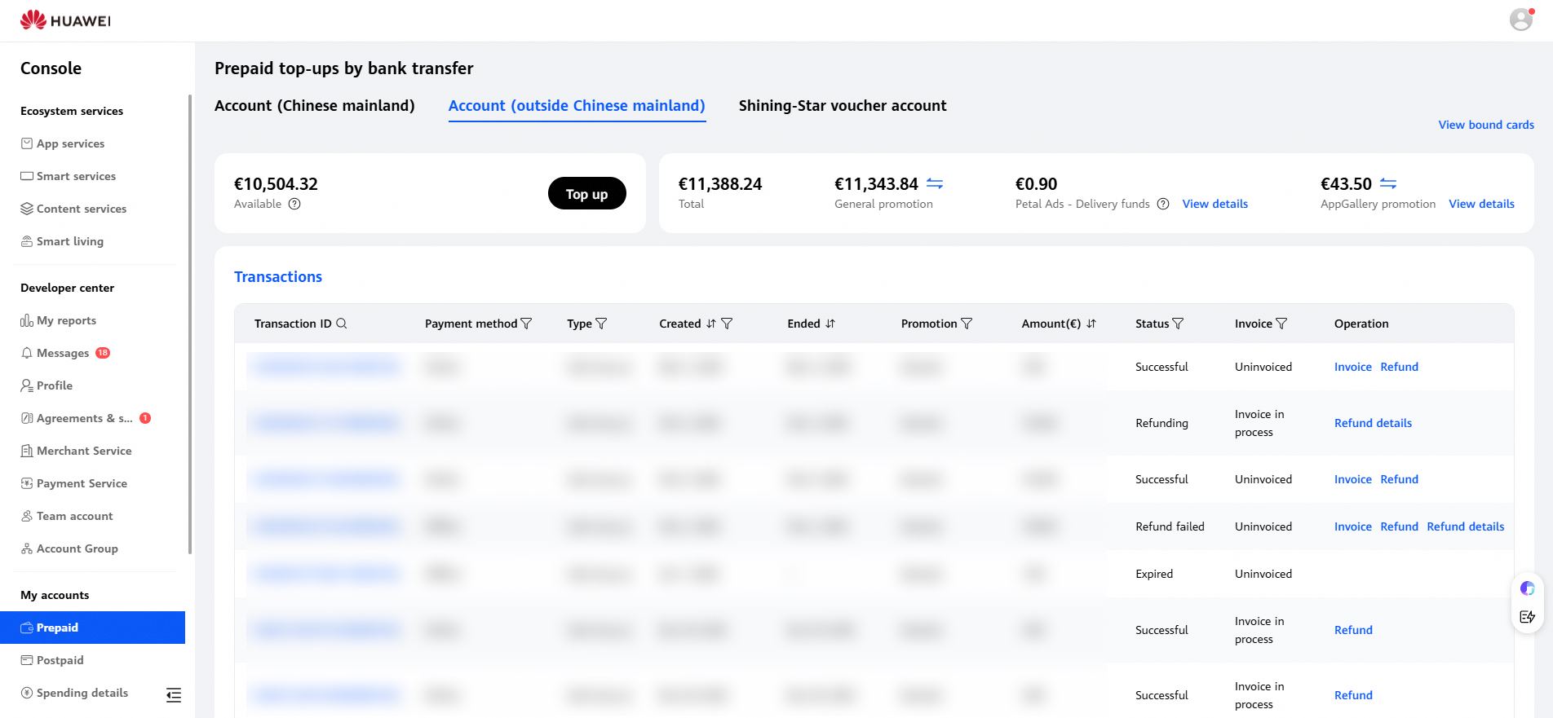1553x718 pixels.
Task: Open the user profile avatar icon
Action: (x=1521, y=20)
